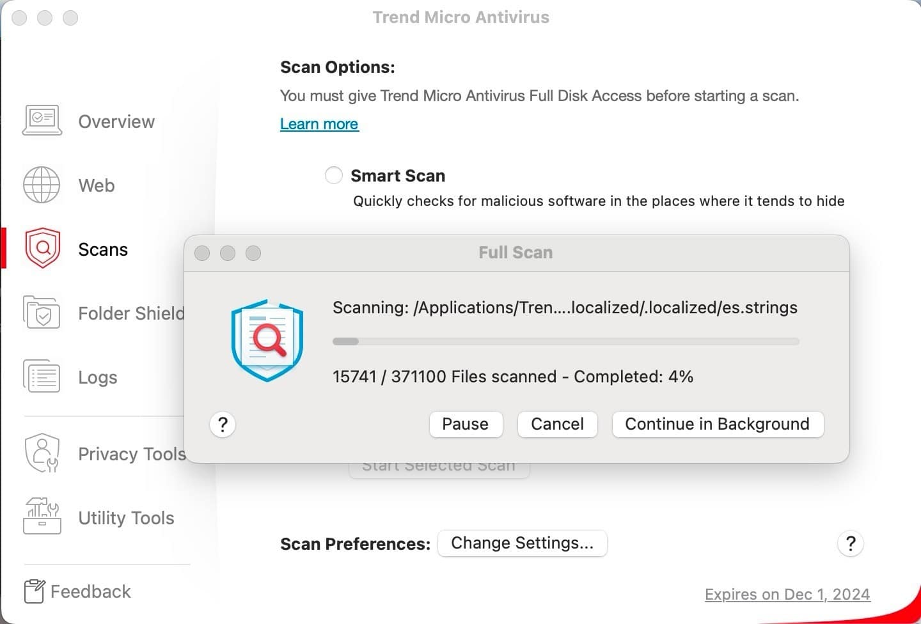Open the Overview section
The image size is (921, 624).
(116, 121)
